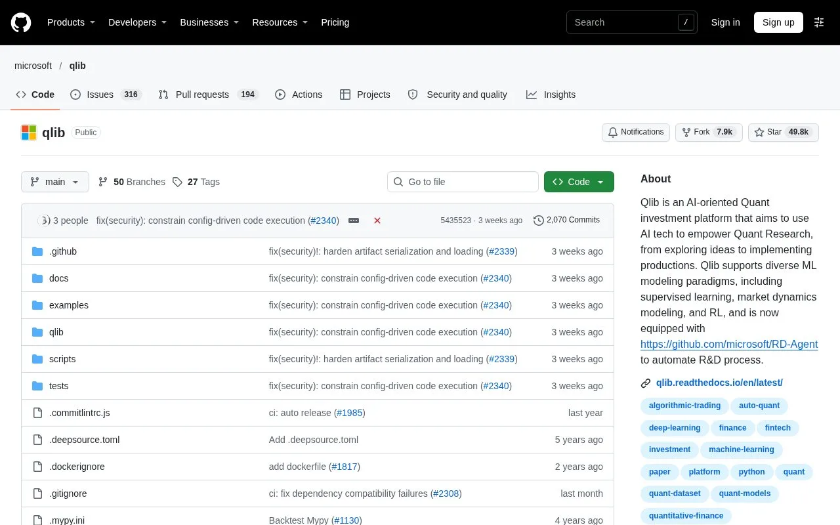The width and height of the screenshot is (840, 525).
Task: Open the docs folder
Action: point(58,278)
